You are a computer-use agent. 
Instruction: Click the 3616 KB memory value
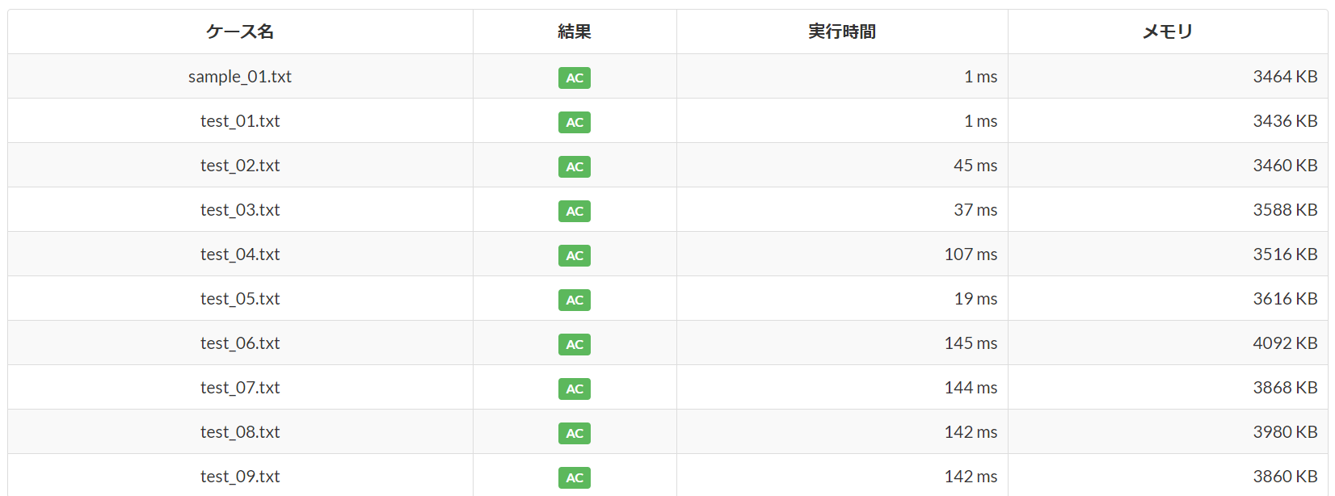(1285, 299)
